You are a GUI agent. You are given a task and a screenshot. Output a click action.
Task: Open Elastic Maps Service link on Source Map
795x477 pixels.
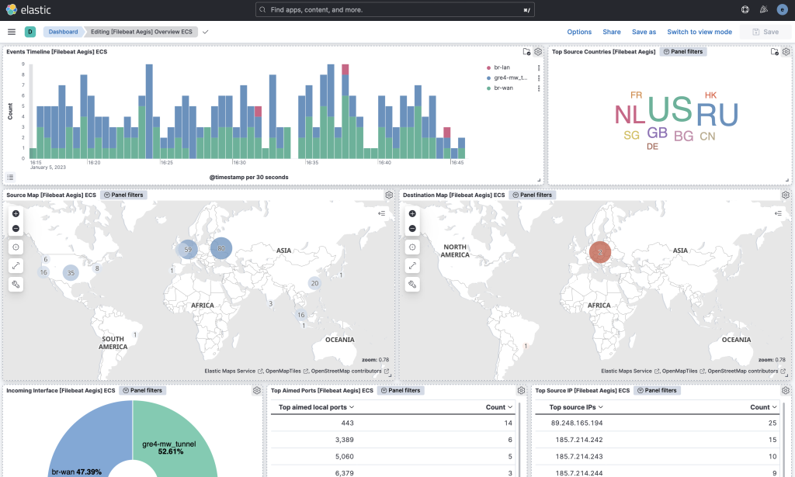(234, 372)
